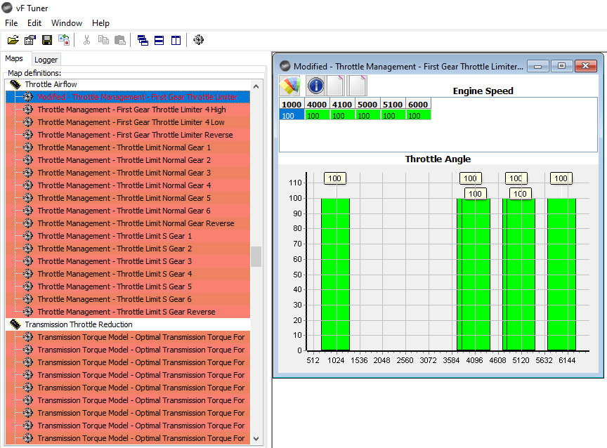Select Throttle Limit S Gear 5
The height and width of the screenshot is (448, 607).
point(115,286)
